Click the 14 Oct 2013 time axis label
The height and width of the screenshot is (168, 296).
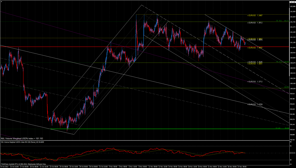click(x=4, y=167)
